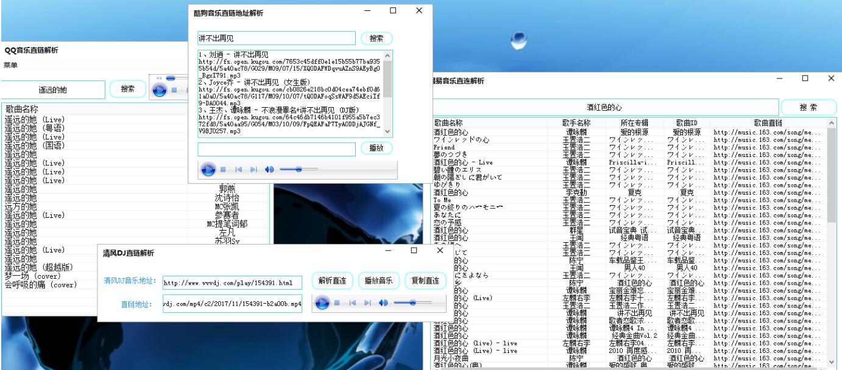
Task: Minimize the 网易音乐直连解析 window
Action: 780,79
